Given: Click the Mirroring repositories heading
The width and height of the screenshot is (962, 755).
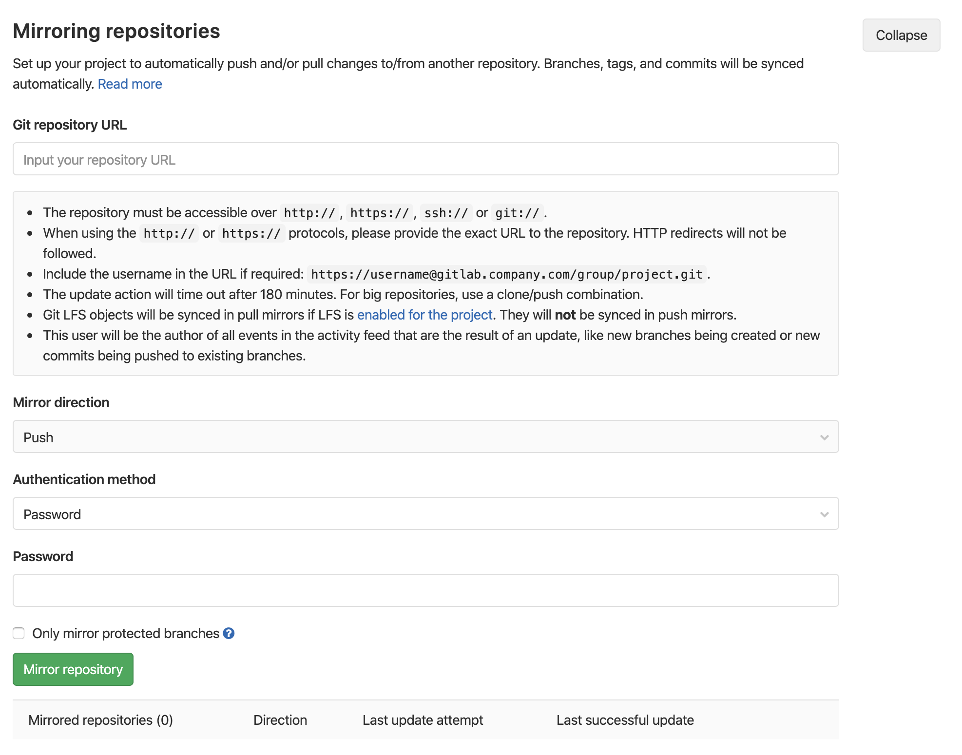Looking at the screenshot, I should [116, 31].
